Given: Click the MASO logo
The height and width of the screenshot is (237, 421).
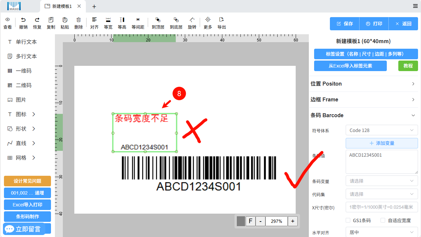Looking at the screenshot, I should [14, 6].
